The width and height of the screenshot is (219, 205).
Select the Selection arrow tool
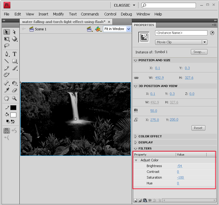coord(6,32)
